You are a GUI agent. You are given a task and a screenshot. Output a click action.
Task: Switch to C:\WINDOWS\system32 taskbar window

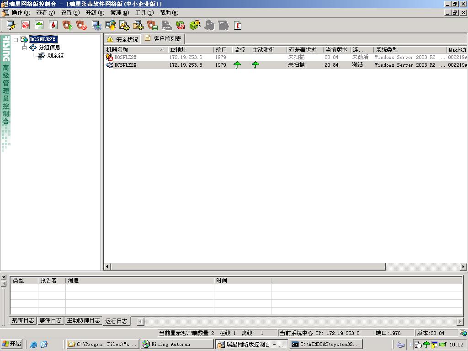326,345
